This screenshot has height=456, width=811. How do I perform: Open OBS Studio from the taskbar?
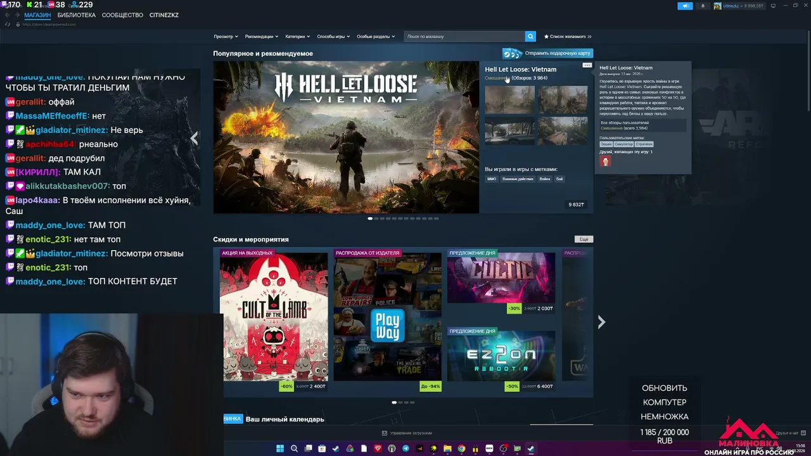coord(503,448)
